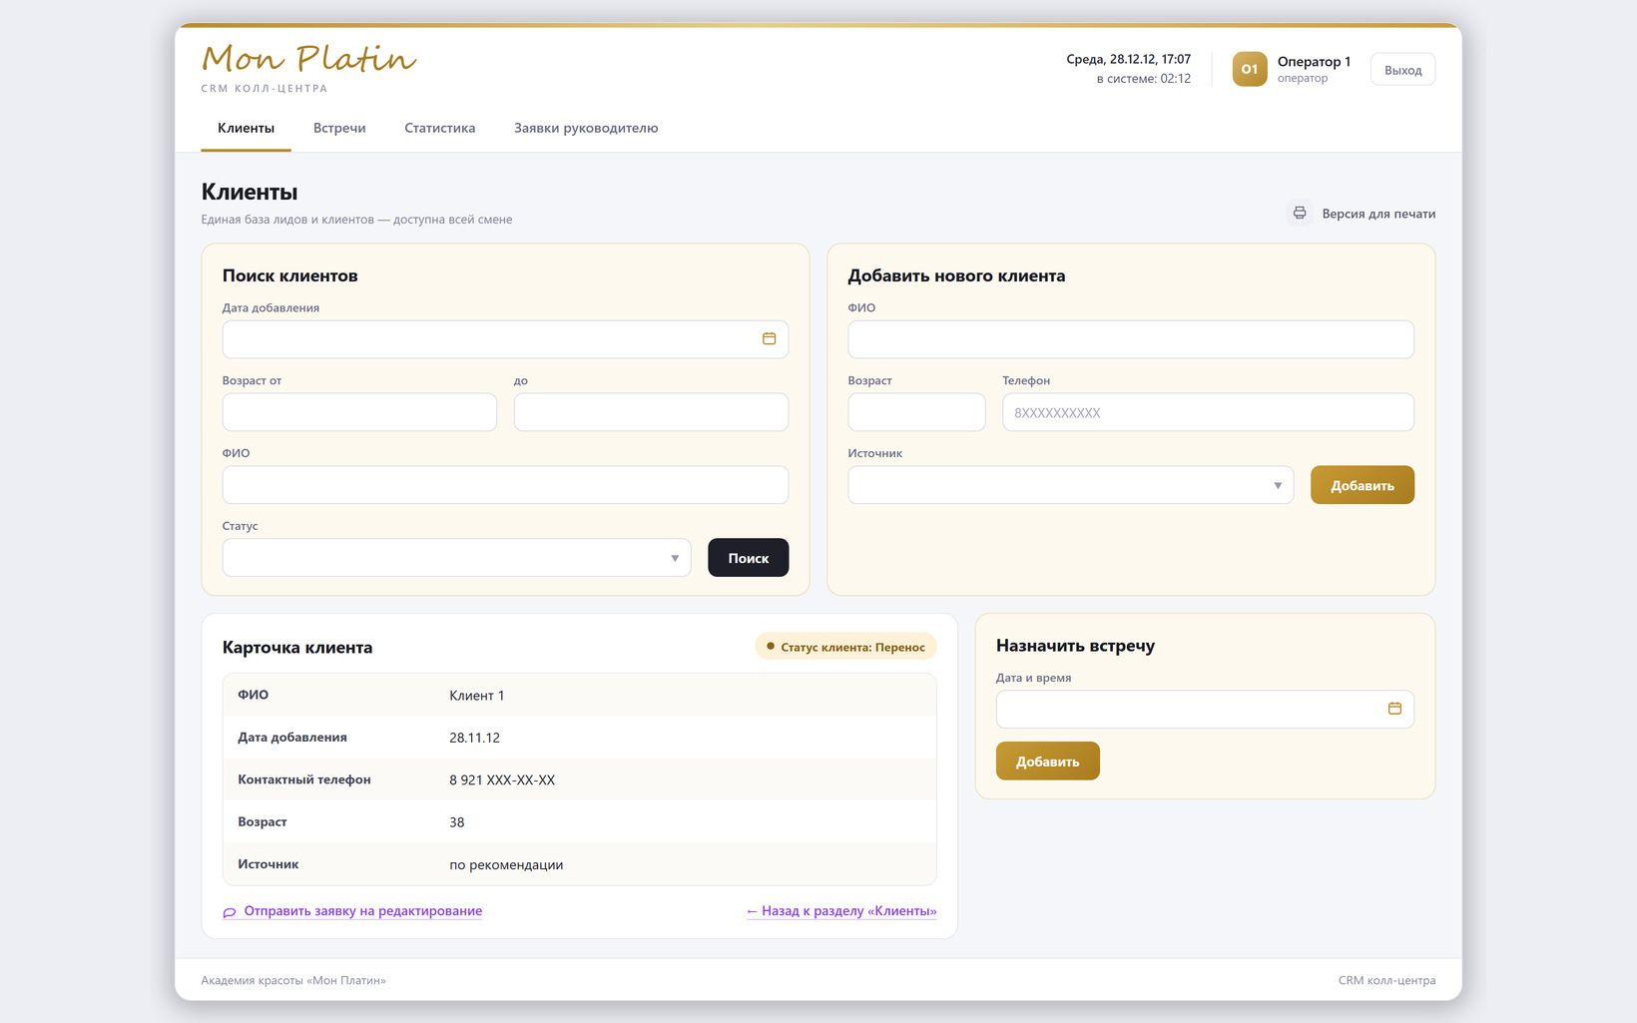Focus the Возраст от search field

[x=359, y=412]
